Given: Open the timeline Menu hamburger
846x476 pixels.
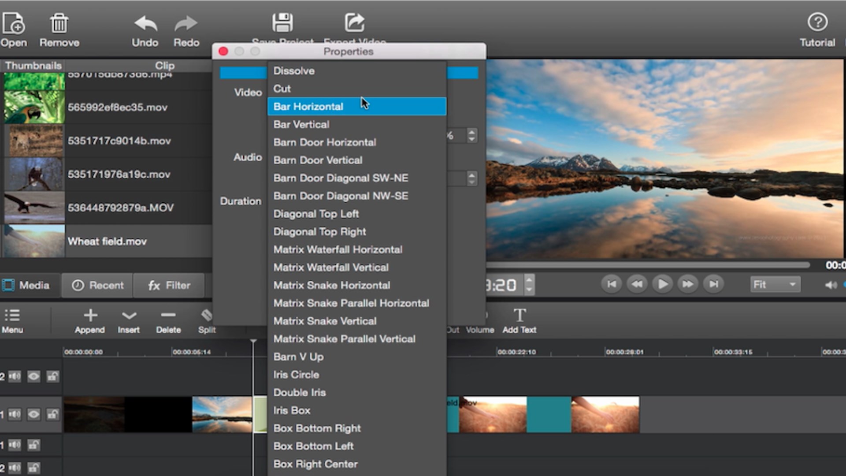Looking at the screenshot, I should (x=12, y=316).
